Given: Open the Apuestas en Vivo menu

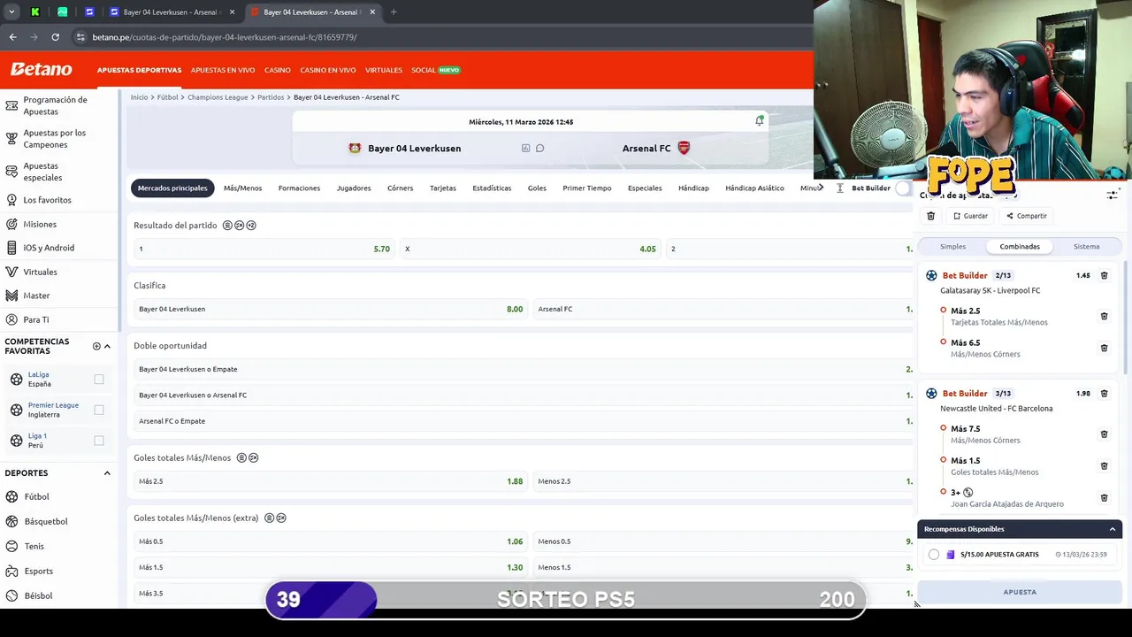Looking at the screenshot, I should pyautogui.click(x=223, y=70).
